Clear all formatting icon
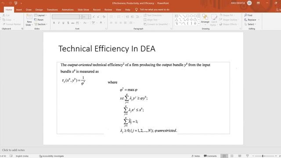 point(104,17)
